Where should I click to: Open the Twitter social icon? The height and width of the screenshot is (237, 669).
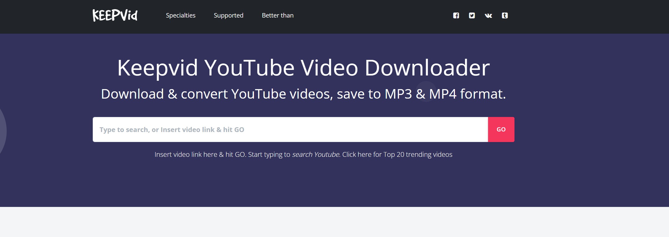pos(472,16)
